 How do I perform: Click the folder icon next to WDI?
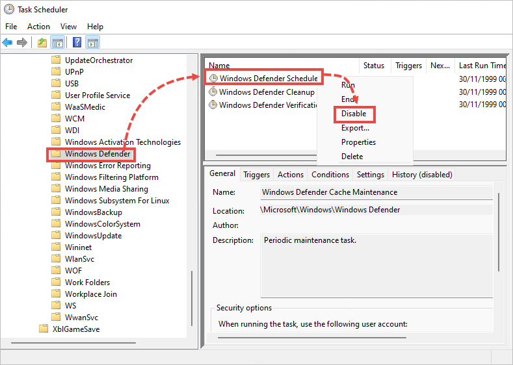(57, 130)
